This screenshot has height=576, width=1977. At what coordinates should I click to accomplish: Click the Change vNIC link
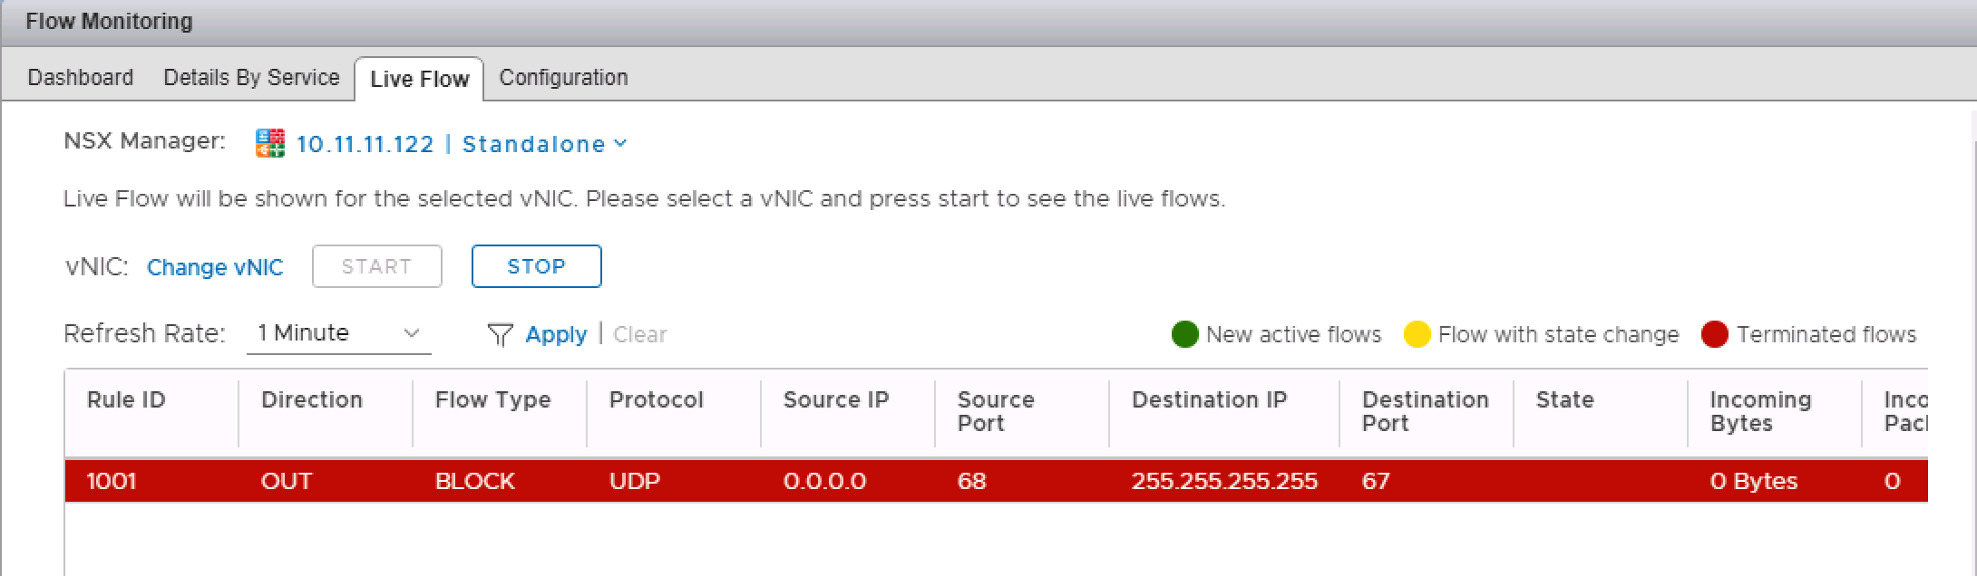pos(215,267)
